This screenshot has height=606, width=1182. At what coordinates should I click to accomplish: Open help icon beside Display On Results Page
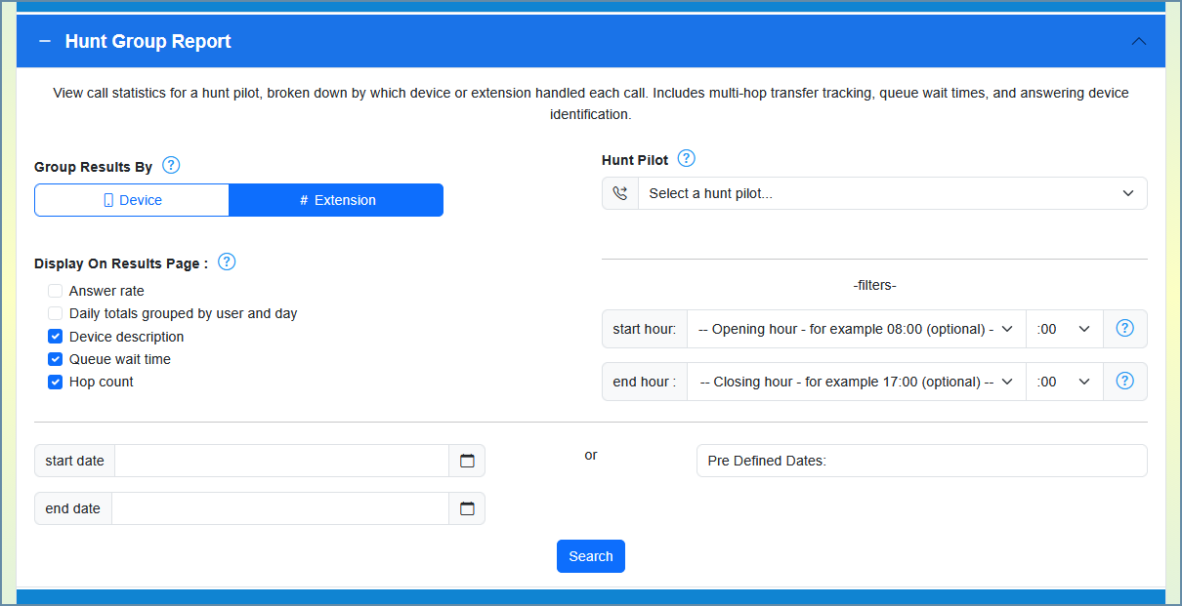227,262
